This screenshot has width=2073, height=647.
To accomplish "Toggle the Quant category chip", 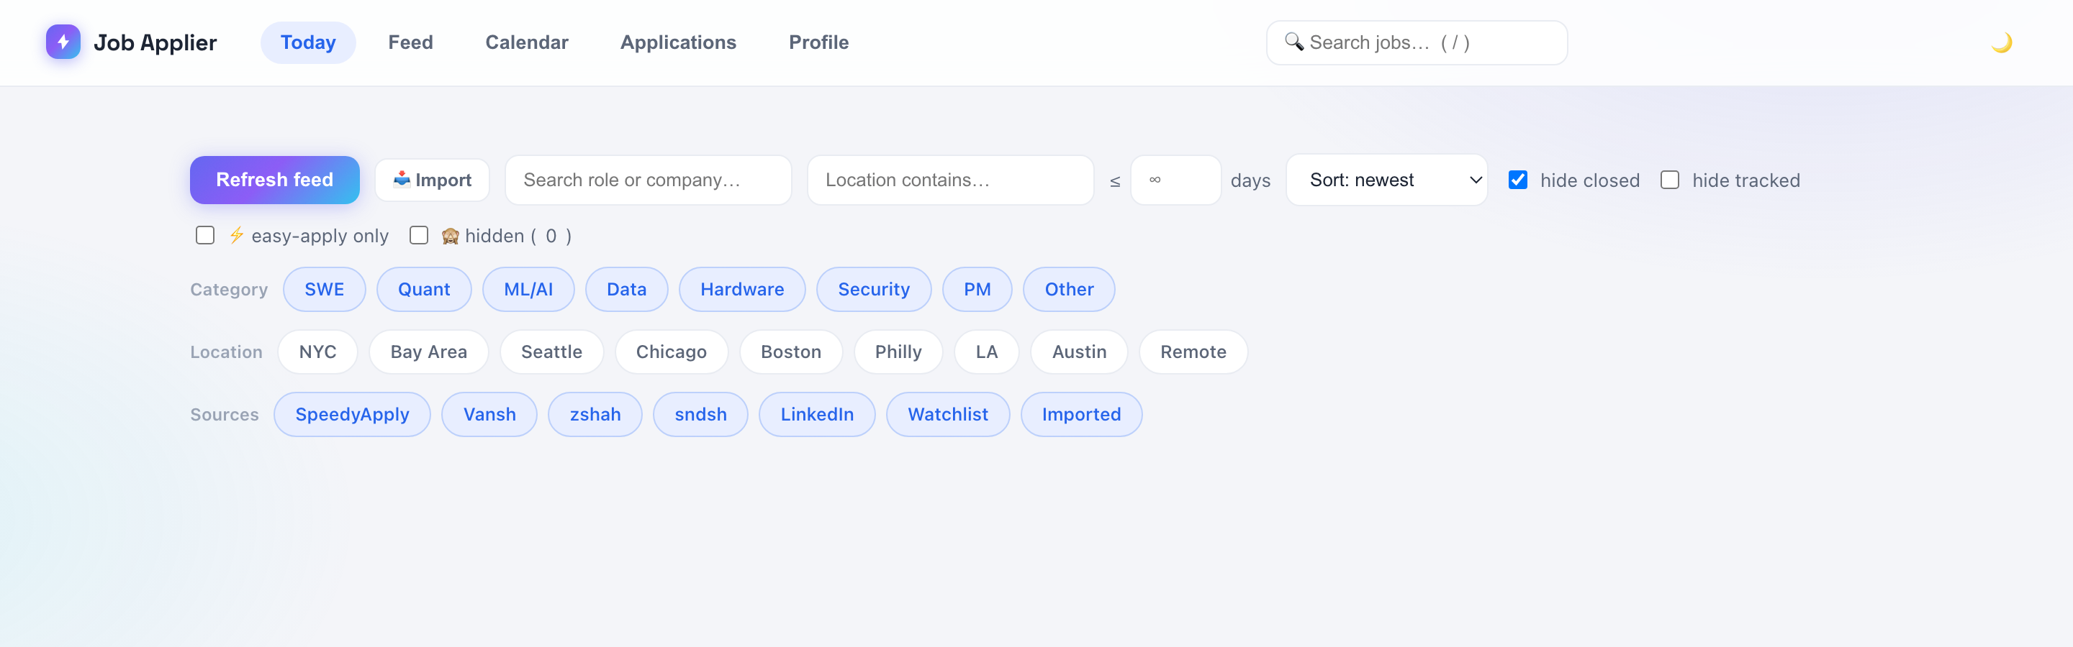I will (424, 289).
